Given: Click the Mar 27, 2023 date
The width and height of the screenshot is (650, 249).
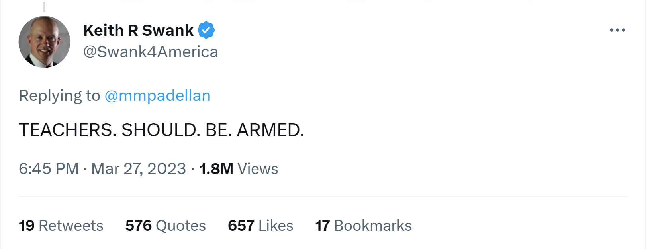Looking at the screenshot, I should point(138,169).
